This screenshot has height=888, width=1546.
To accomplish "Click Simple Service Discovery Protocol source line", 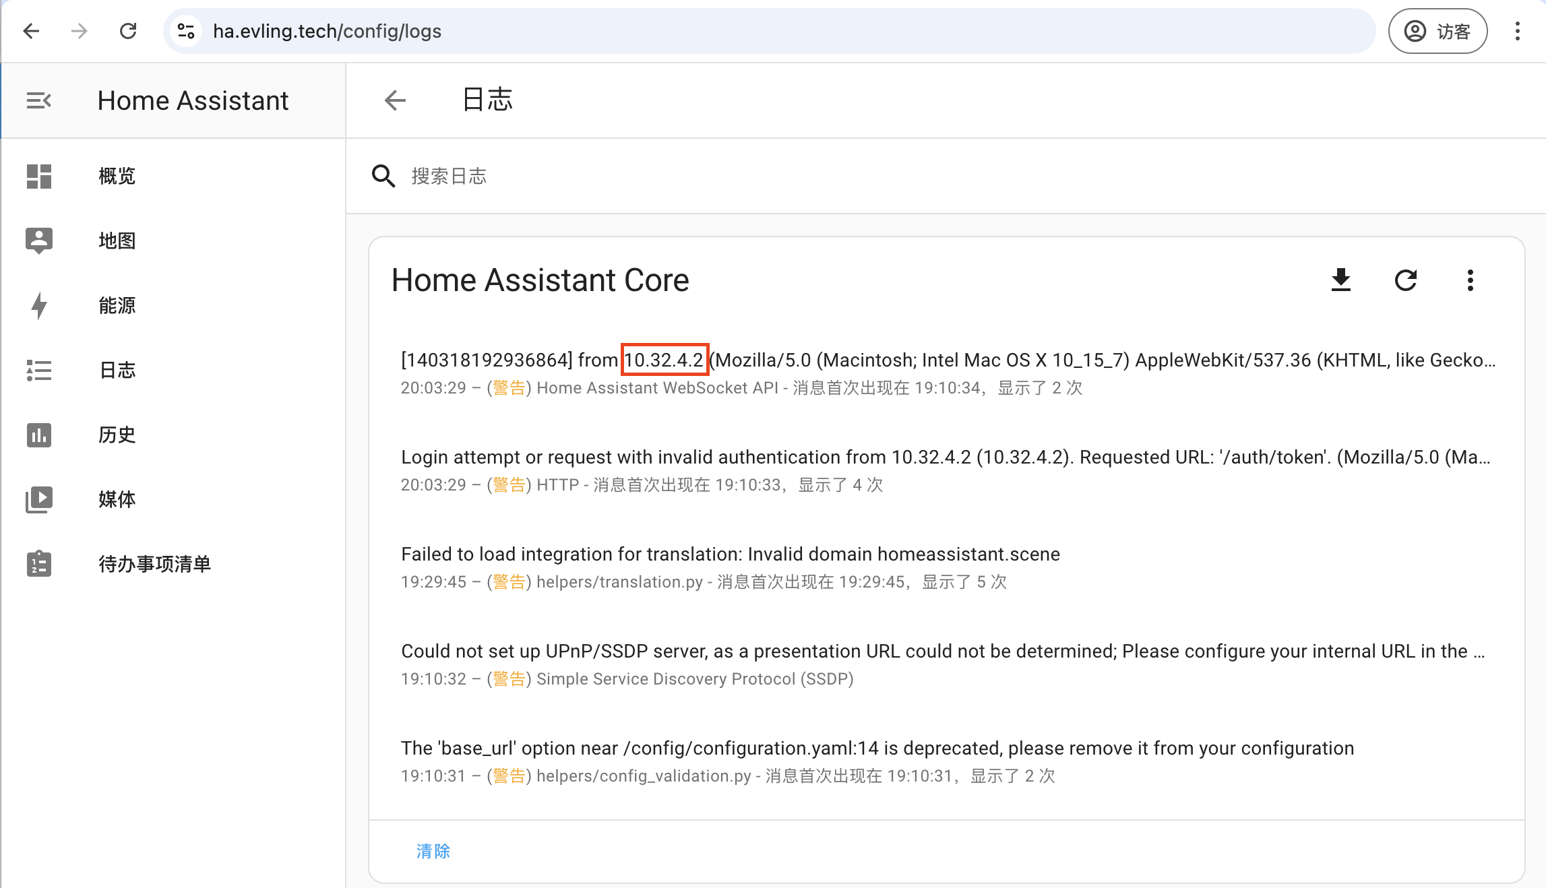I will 627,678.
